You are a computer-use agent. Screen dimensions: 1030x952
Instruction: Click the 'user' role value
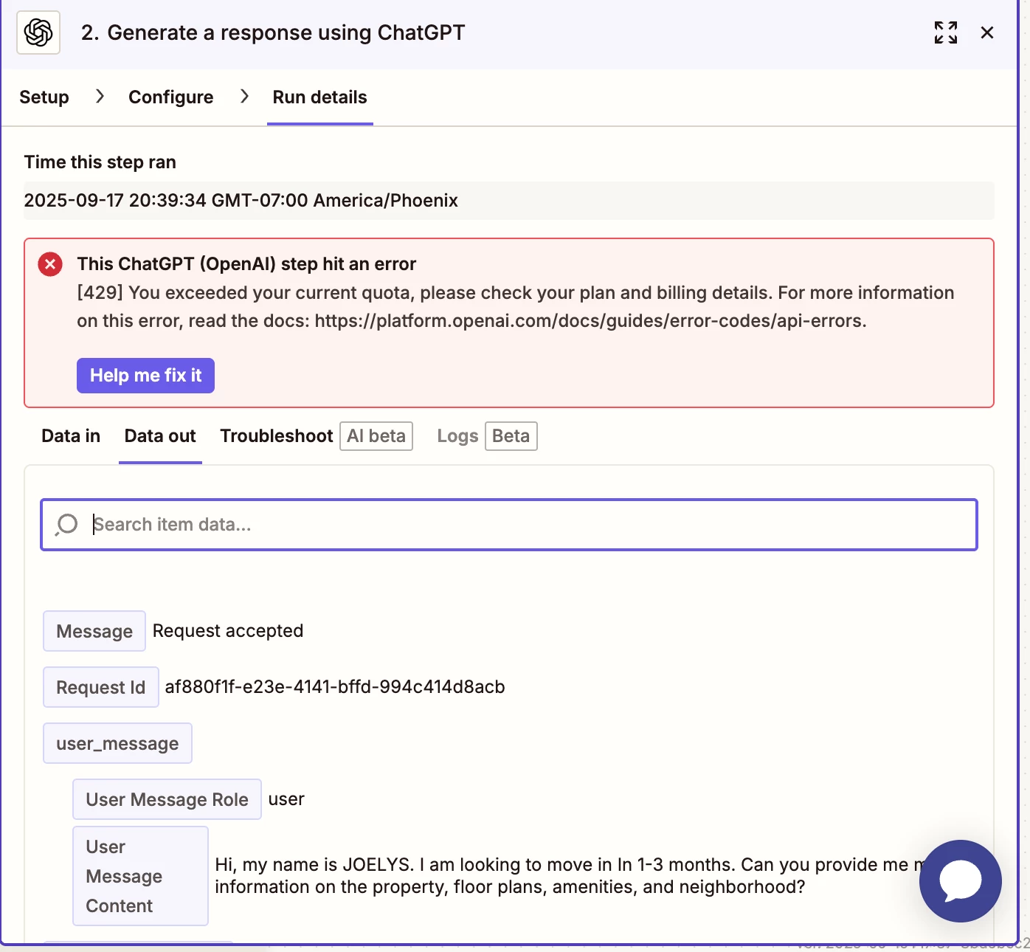pyautogui.click(x=286, y=799)
